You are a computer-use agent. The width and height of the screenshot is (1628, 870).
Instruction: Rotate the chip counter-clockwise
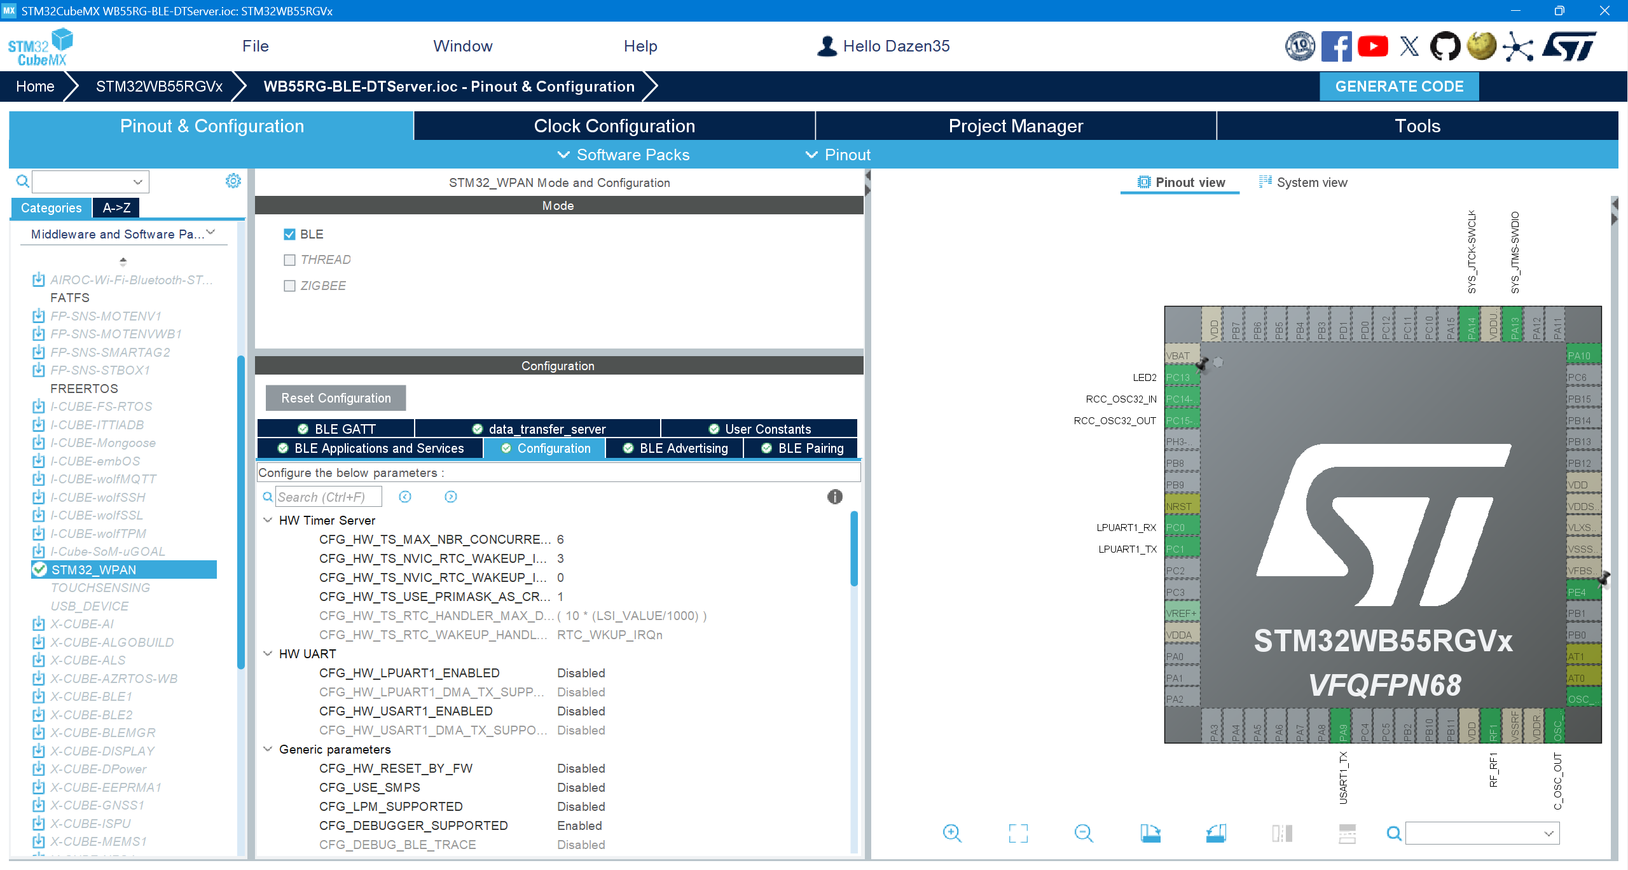coord(1216,833)
